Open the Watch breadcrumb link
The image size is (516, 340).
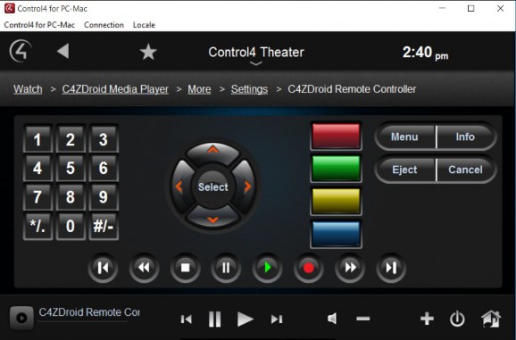[28, 89]
